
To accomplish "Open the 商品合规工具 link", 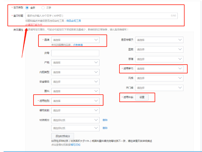I will [x=73, y=21].
